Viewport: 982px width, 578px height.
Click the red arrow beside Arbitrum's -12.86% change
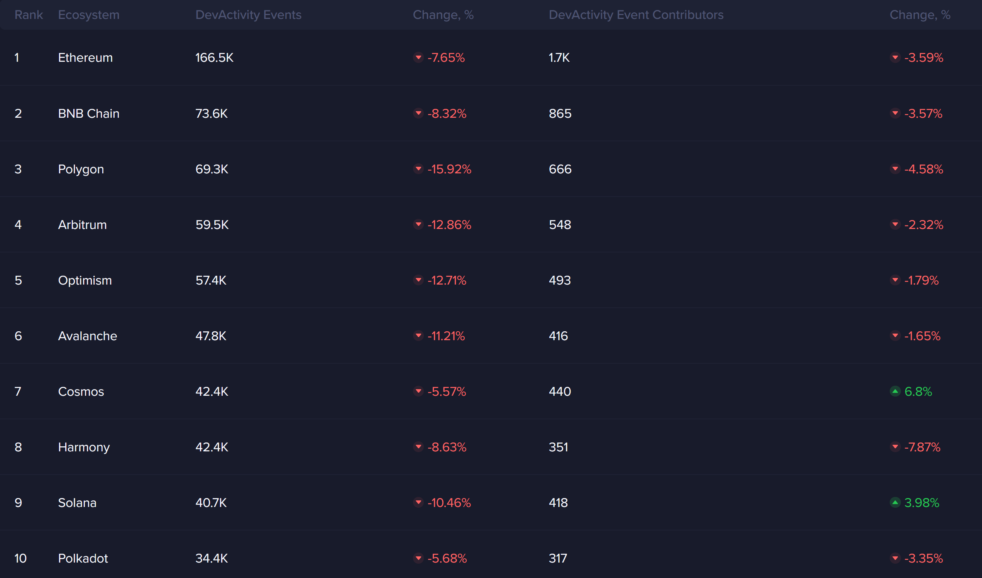click(418, 224)
